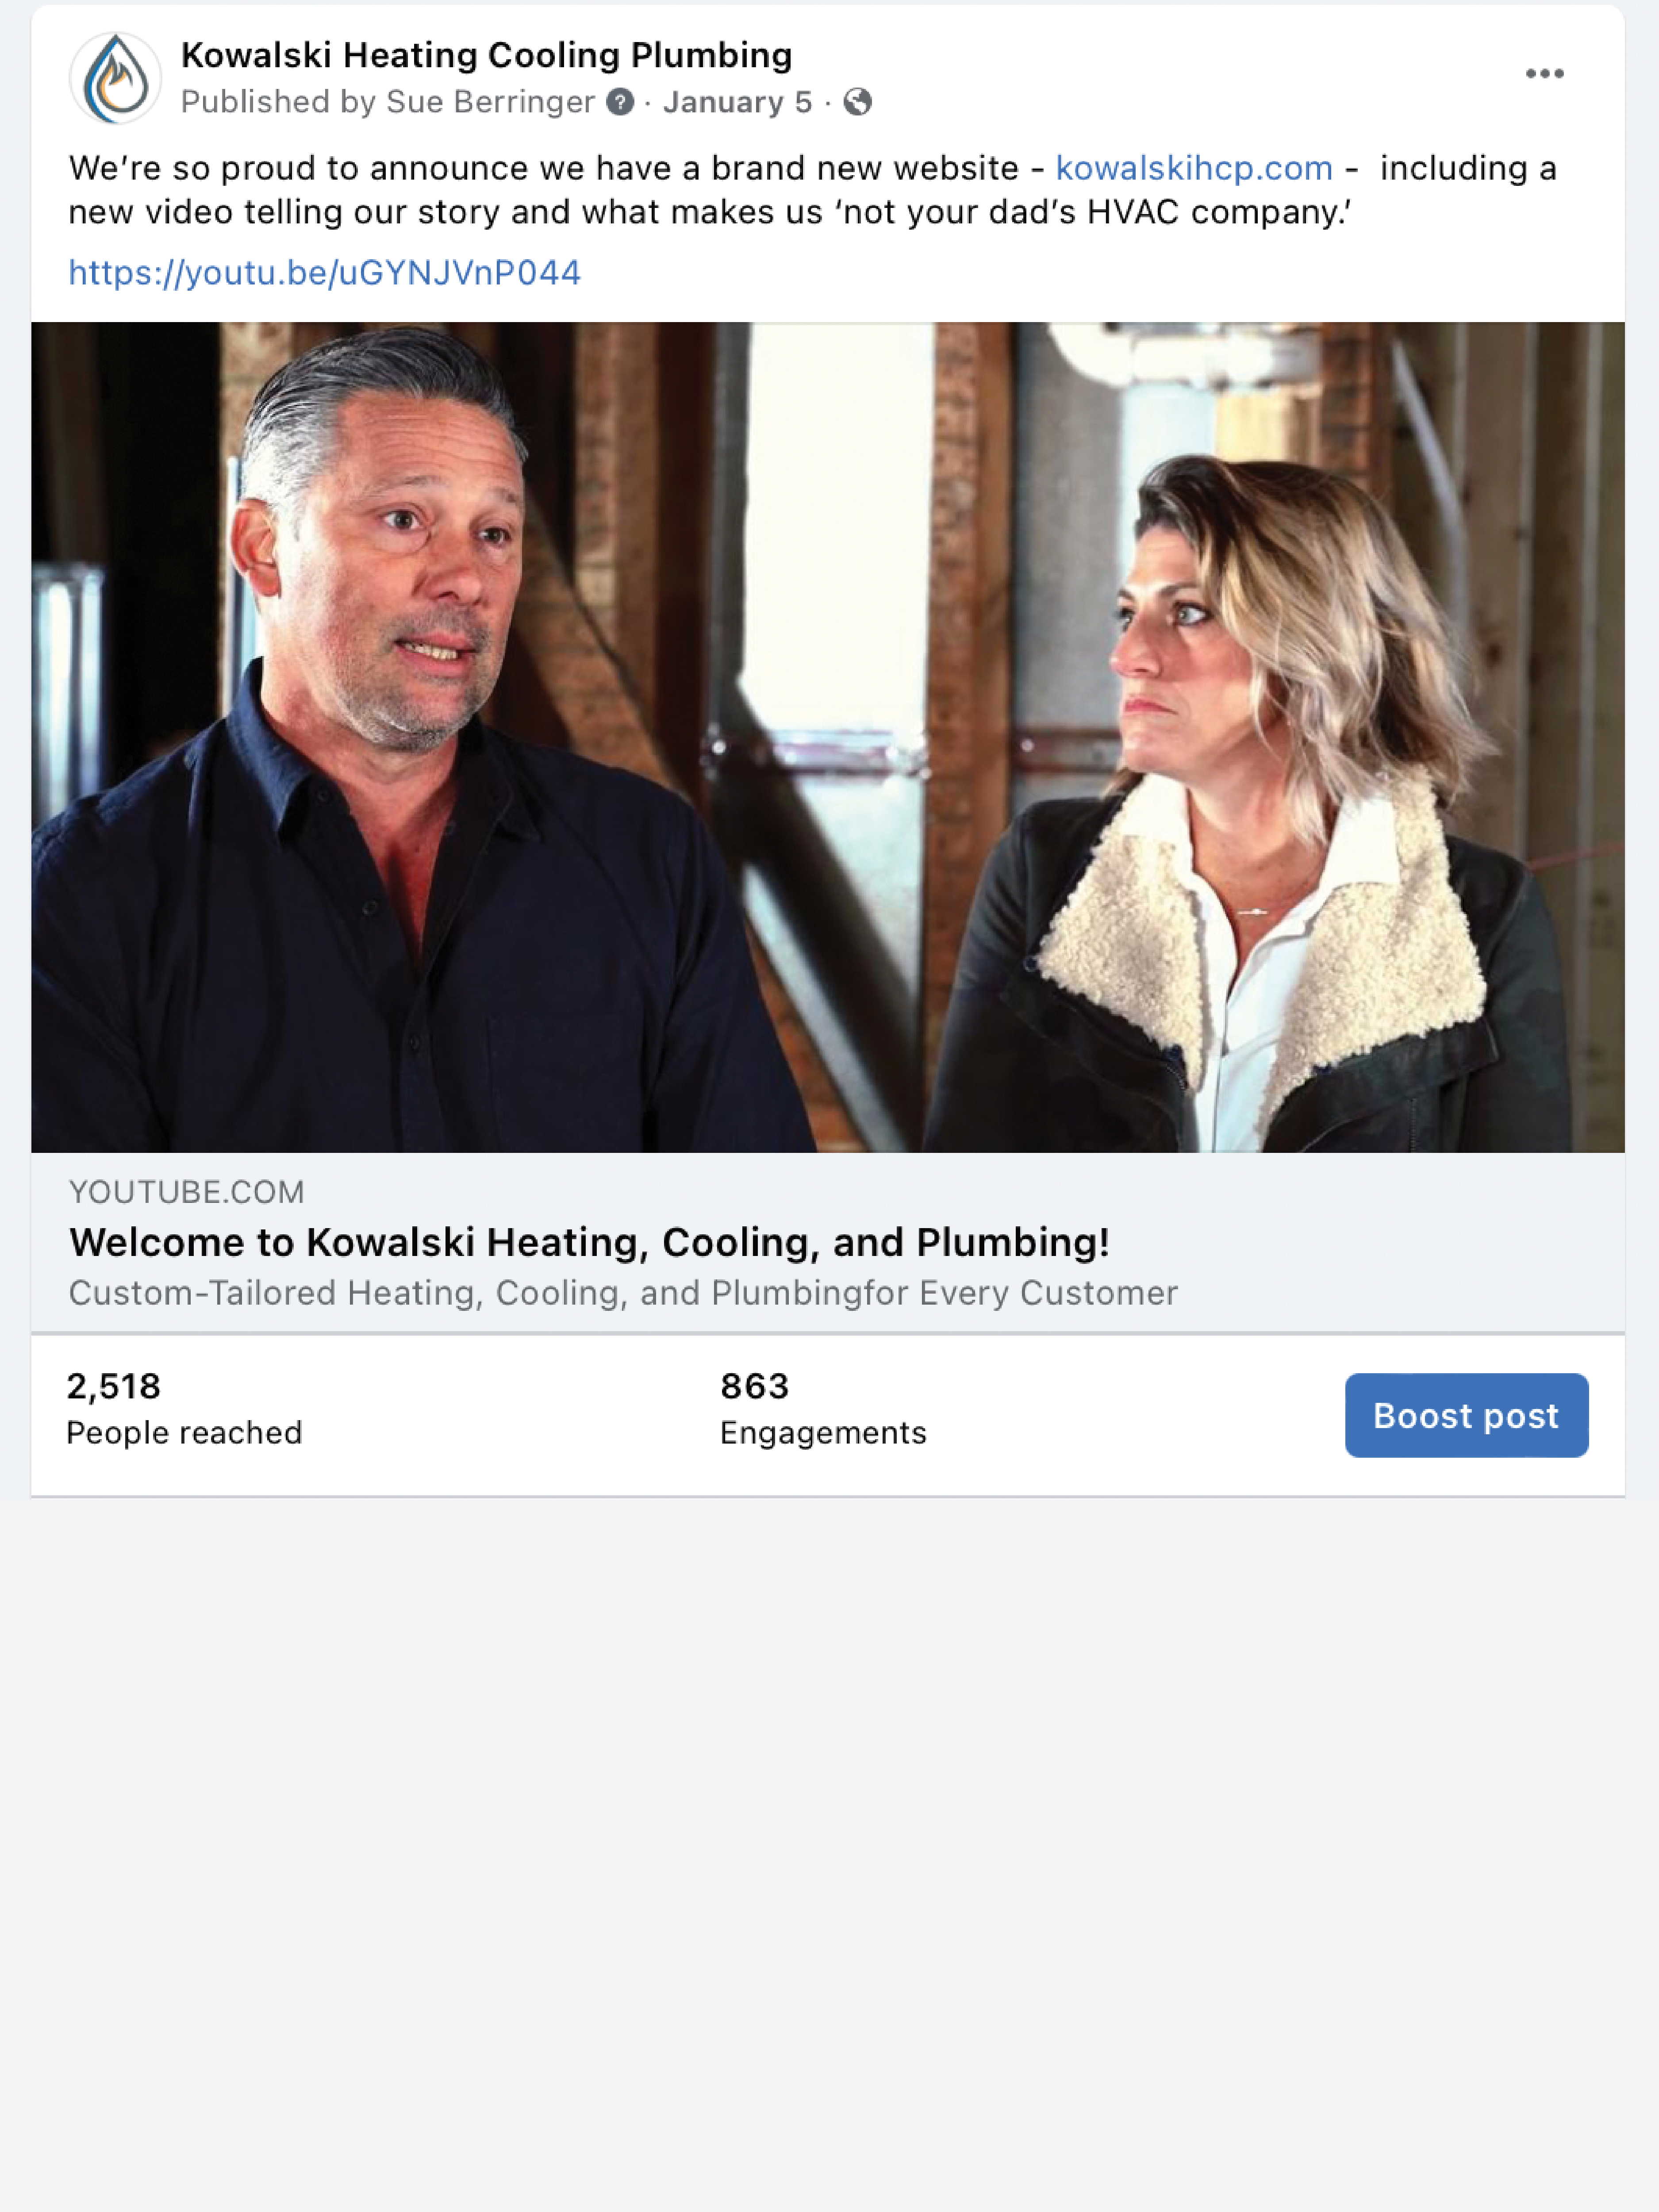Open the kowalskihcp.com website link

coord(1194,168)
